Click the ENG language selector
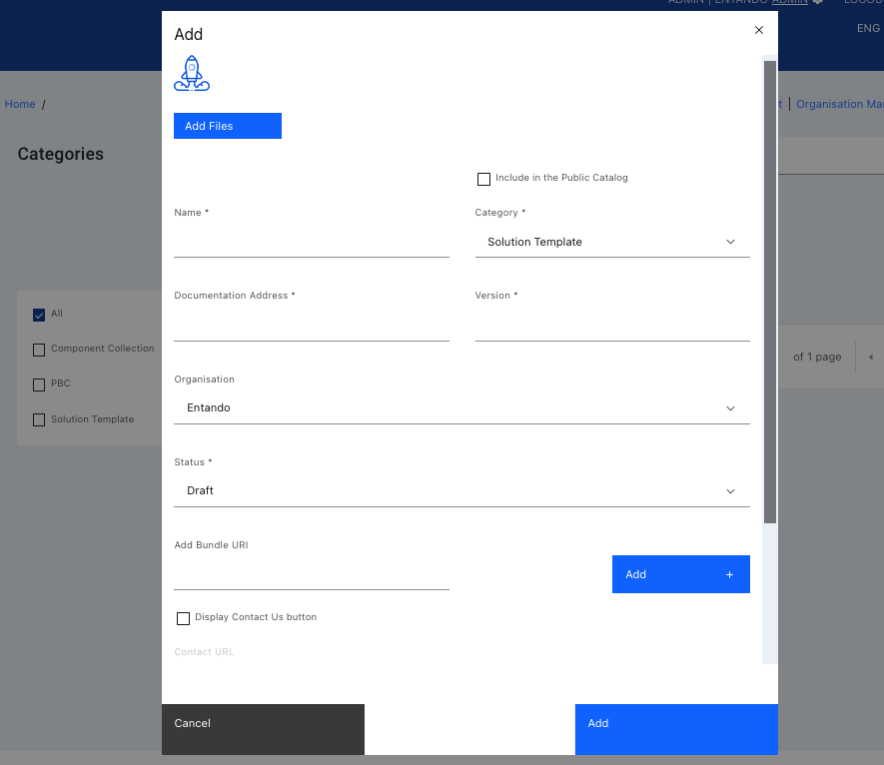 (x=868, y=28)
